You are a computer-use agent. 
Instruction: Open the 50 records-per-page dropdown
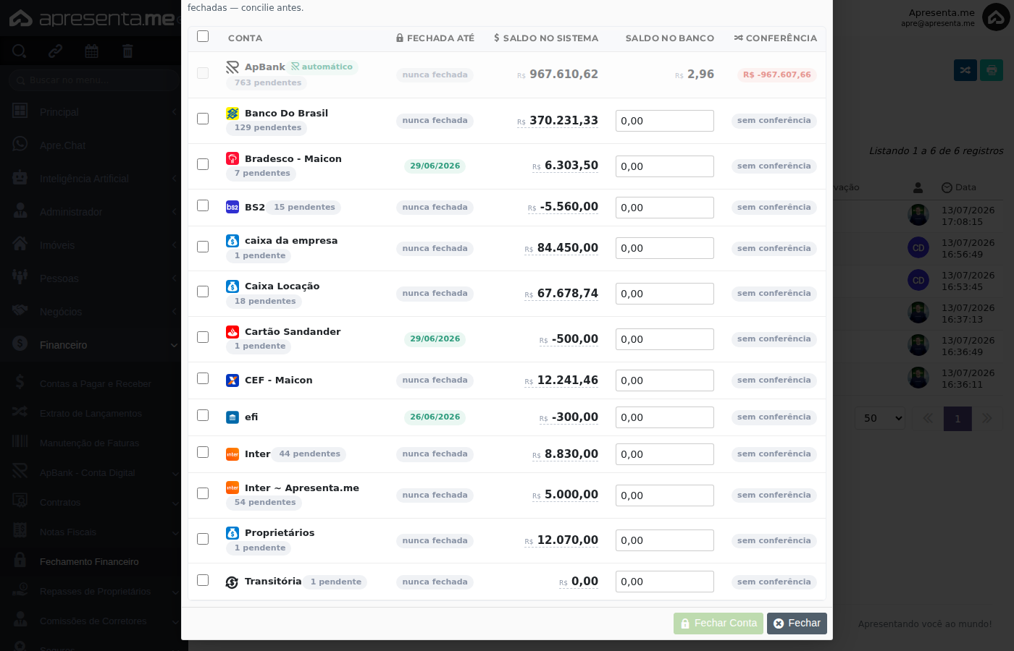click(x=880, y=418)
